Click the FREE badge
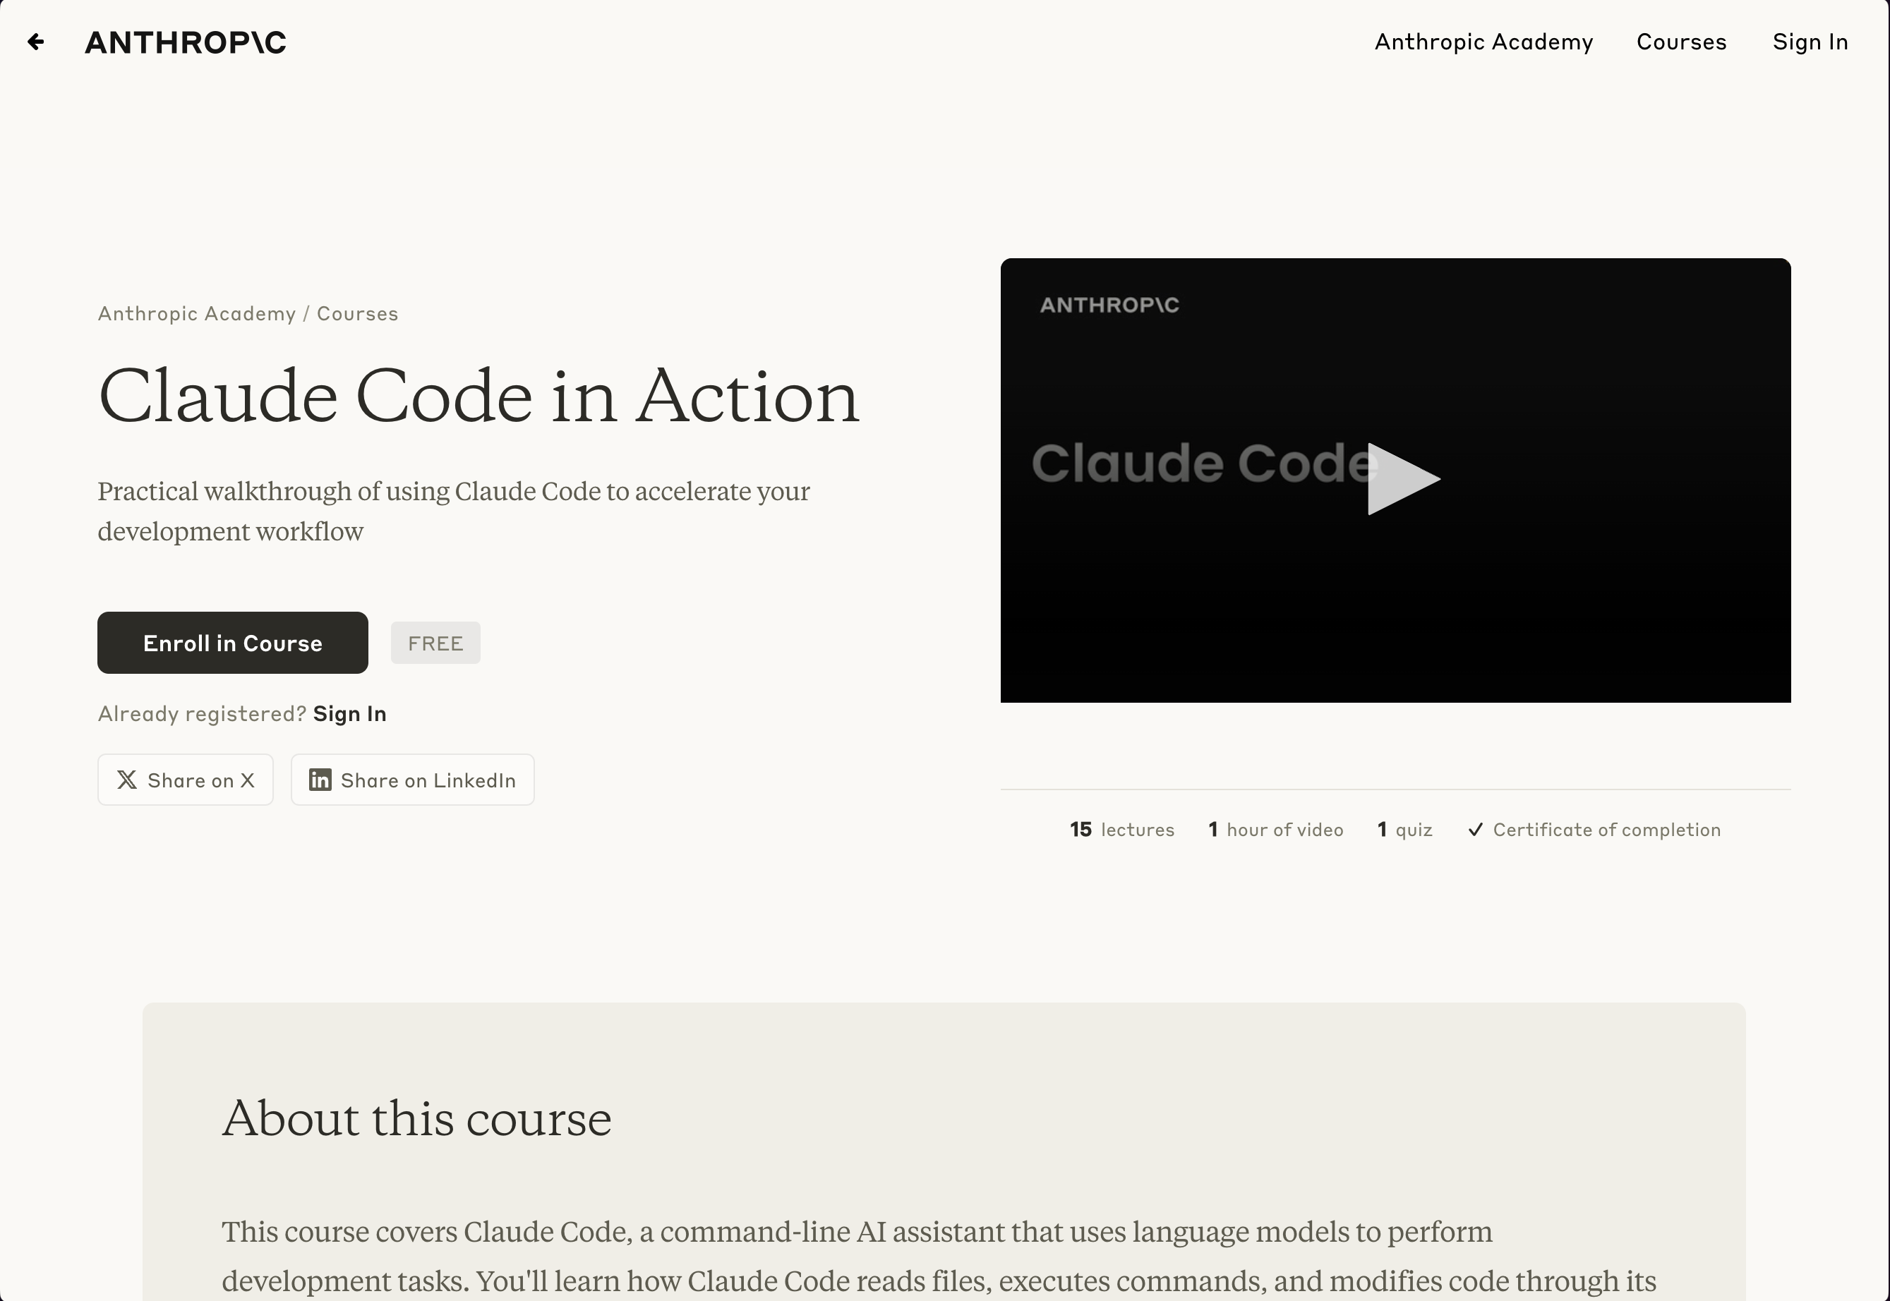1890x1301 pixels. pyautogui.click(x=435, y=642)
